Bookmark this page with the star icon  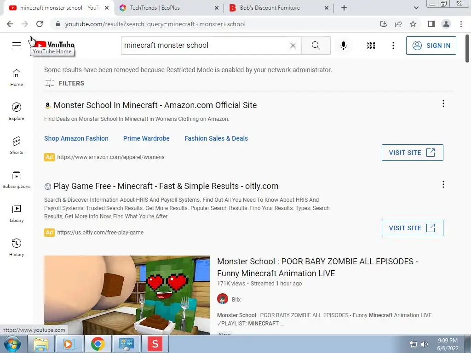413,24
